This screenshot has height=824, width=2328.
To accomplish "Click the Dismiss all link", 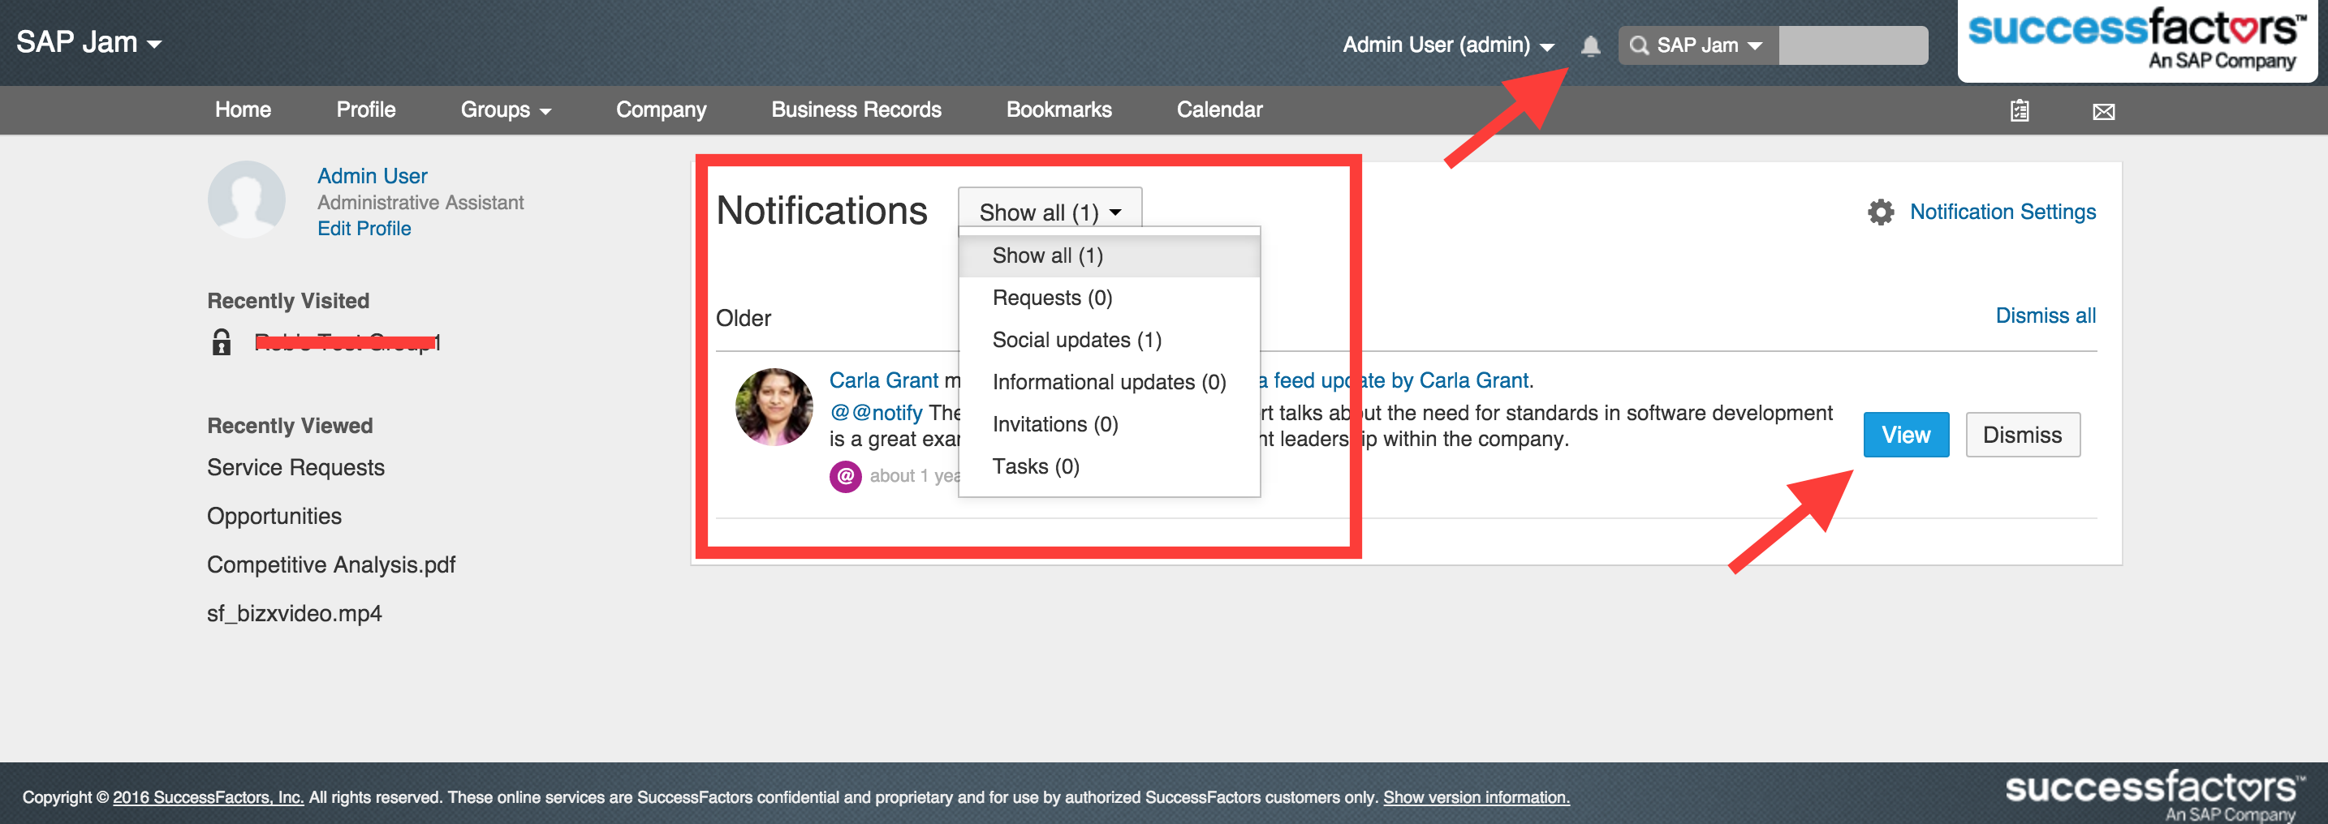I will pos(2046,315).
